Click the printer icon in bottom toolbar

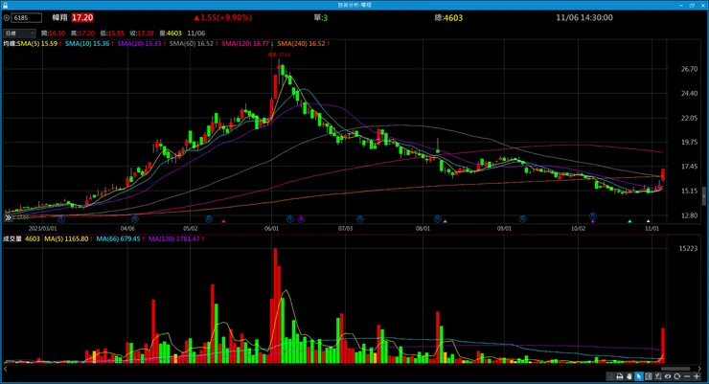coord(620,376)
